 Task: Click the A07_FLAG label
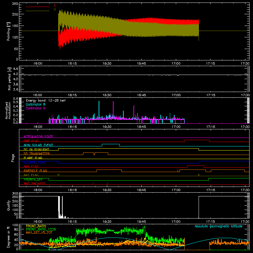tap(31, 175)
